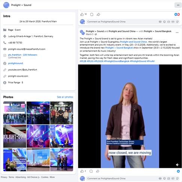Viewport: 182px width, 182px height.
Task: Insert avatar sticker in lower comment box
Action: (160, 179)
